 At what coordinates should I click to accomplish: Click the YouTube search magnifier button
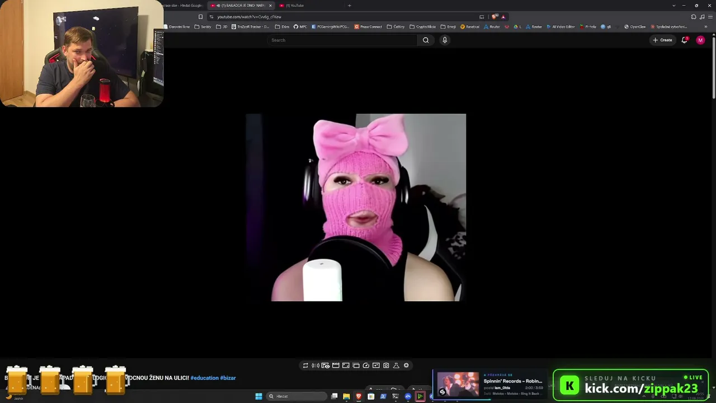click(426, 40)
